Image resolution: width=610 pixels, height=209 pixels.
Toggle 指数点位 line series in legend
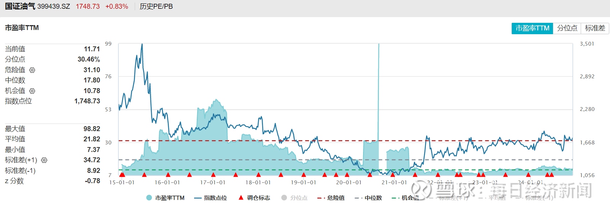click(x=210, y=198)
